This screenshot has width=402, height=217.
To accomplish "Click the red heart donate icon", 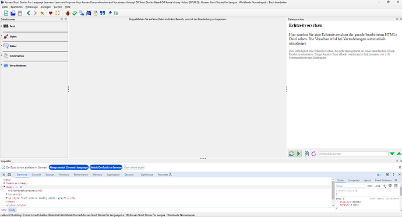I will coord(51,13).
